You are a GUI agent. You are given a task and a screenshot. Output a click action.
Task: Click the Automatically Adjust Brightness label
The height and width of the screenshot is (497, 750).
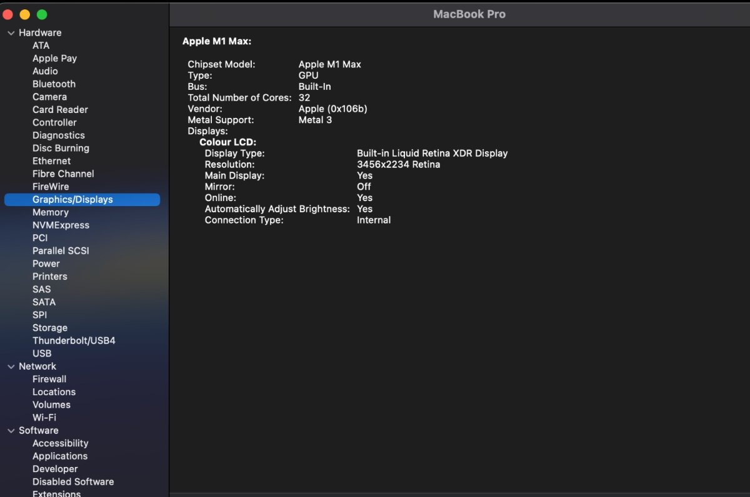(277, 209)
